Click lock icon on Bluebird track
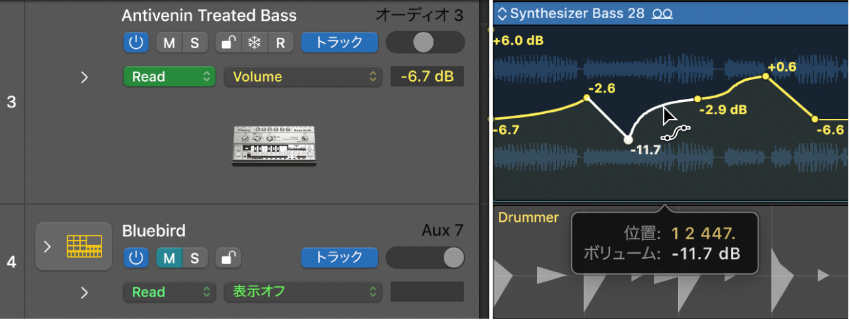This screenshot has height=320, width=850. click(x=227, y=258)
